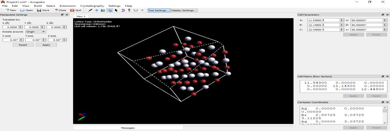Select the Draw pencil tool

click(x=90, y=10)
